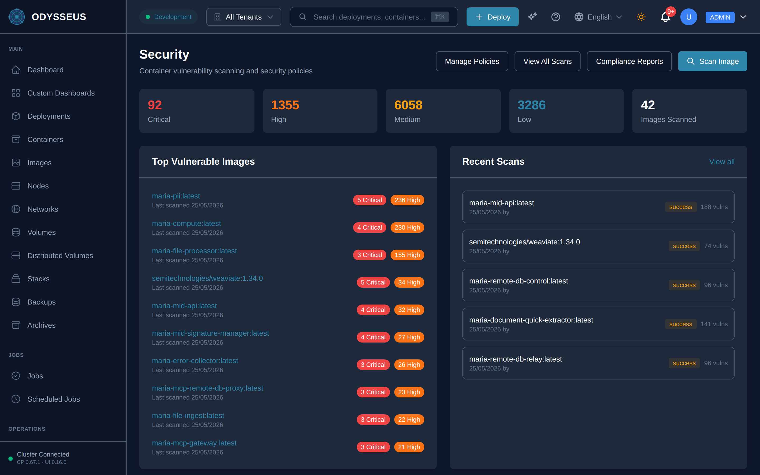Open semitechnologies/weaviate:1.34.0 in Top Vulnerable Images
Screen dimensions: 760x475
point(207,278)
